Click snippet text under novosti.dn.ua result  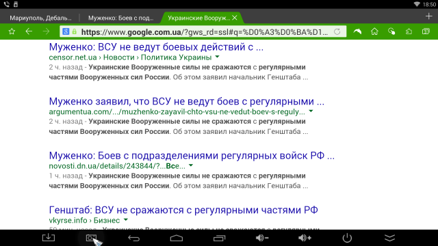coord(178,180)
